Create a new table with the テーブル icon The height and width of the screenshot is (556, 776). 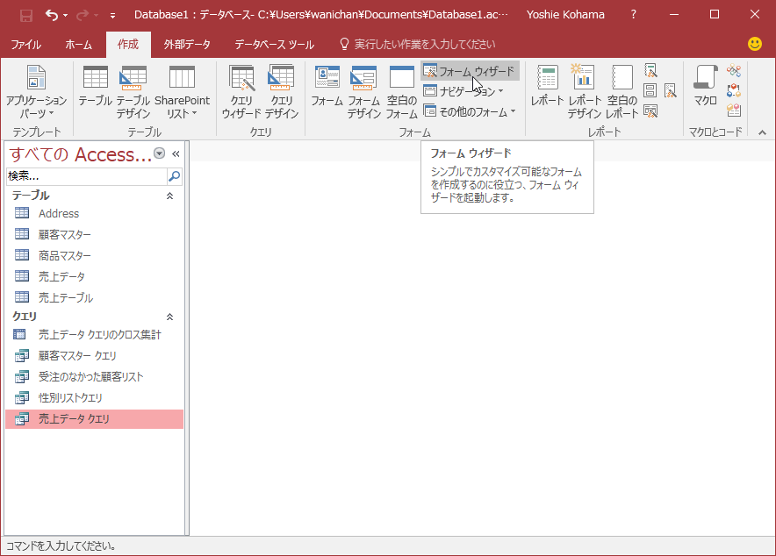(x=95, y=86)
